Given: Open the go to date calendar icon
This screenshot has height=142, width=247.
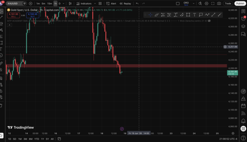Looking at the screenshot, I should [59, 139].
